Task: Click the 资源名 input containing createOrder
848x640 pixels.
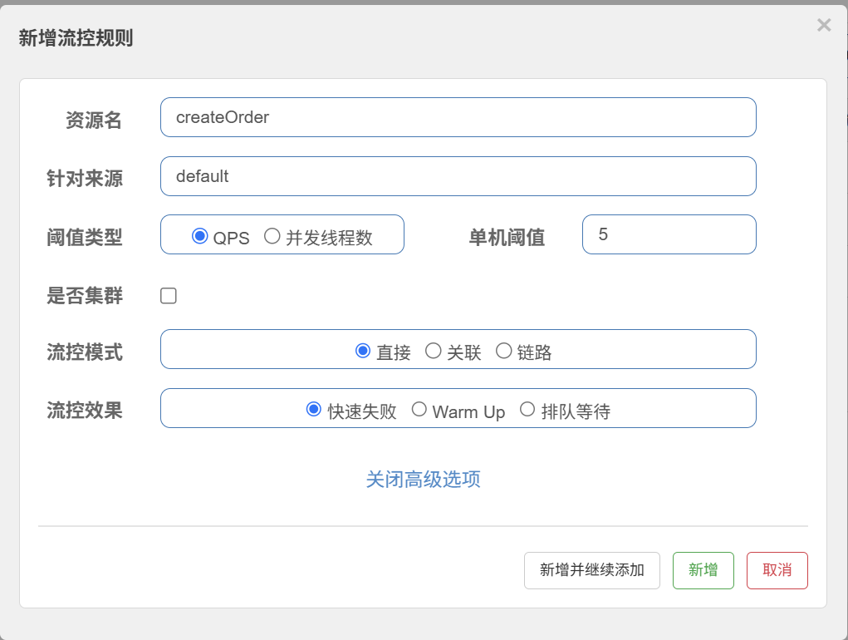Action: 458,117
